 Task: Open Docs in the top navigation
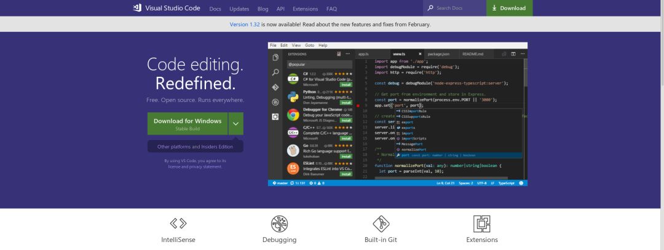(x=215, y=9)
